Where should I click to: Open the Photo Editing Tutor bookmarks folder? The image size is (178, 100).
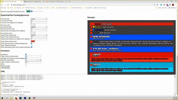[x=62, y=8]
